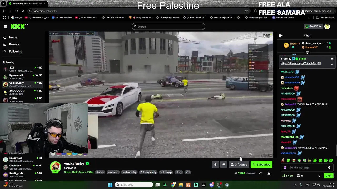Image resolution: width=337 pixels, height=189 pixels.
Task: Open Chrome apps grid in bookmarks bar
Action: 4,18
